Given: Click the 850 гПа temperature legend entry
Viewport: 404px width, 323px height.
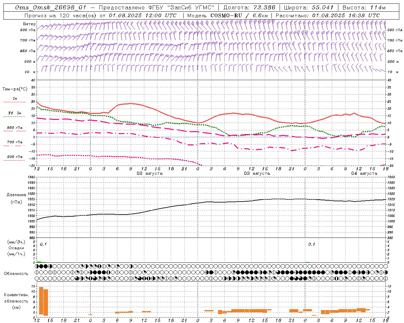Looking at the screenshot, I should [x=15, y=128].
